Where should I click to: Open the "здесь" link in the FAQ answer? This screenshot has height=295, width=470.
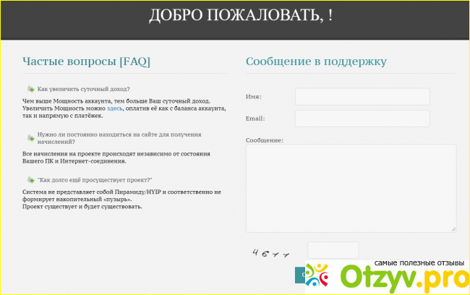pyautogui.click(x=114, y=108)
